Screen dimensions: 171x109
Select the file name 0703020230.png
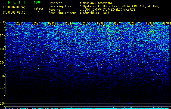14,7
